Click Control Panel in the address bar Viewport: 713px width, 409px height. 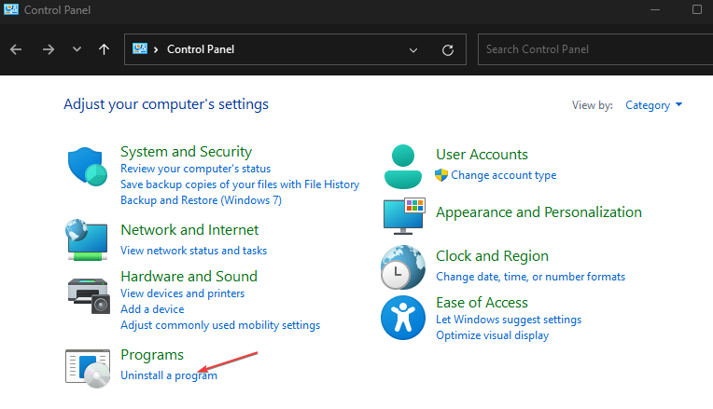point(200,49)
